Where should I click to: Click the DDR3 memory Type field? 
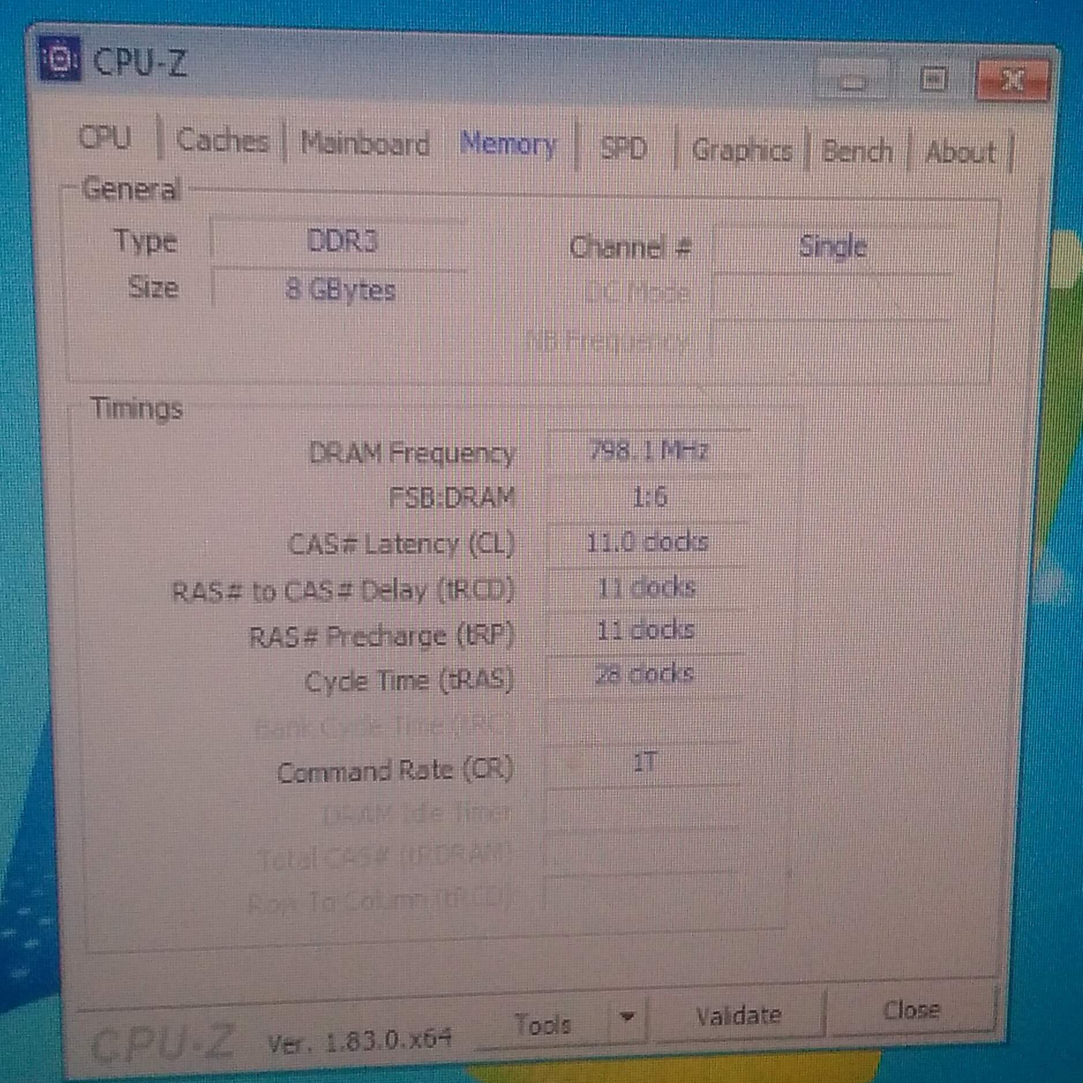(x=340, y=241)
